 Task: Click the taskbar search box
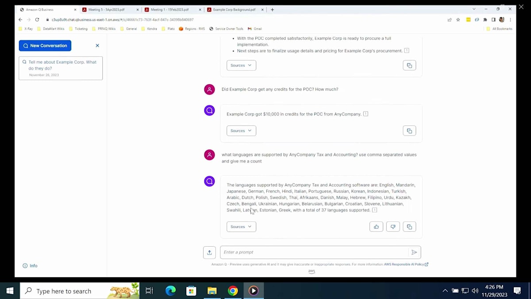[80, 291]
